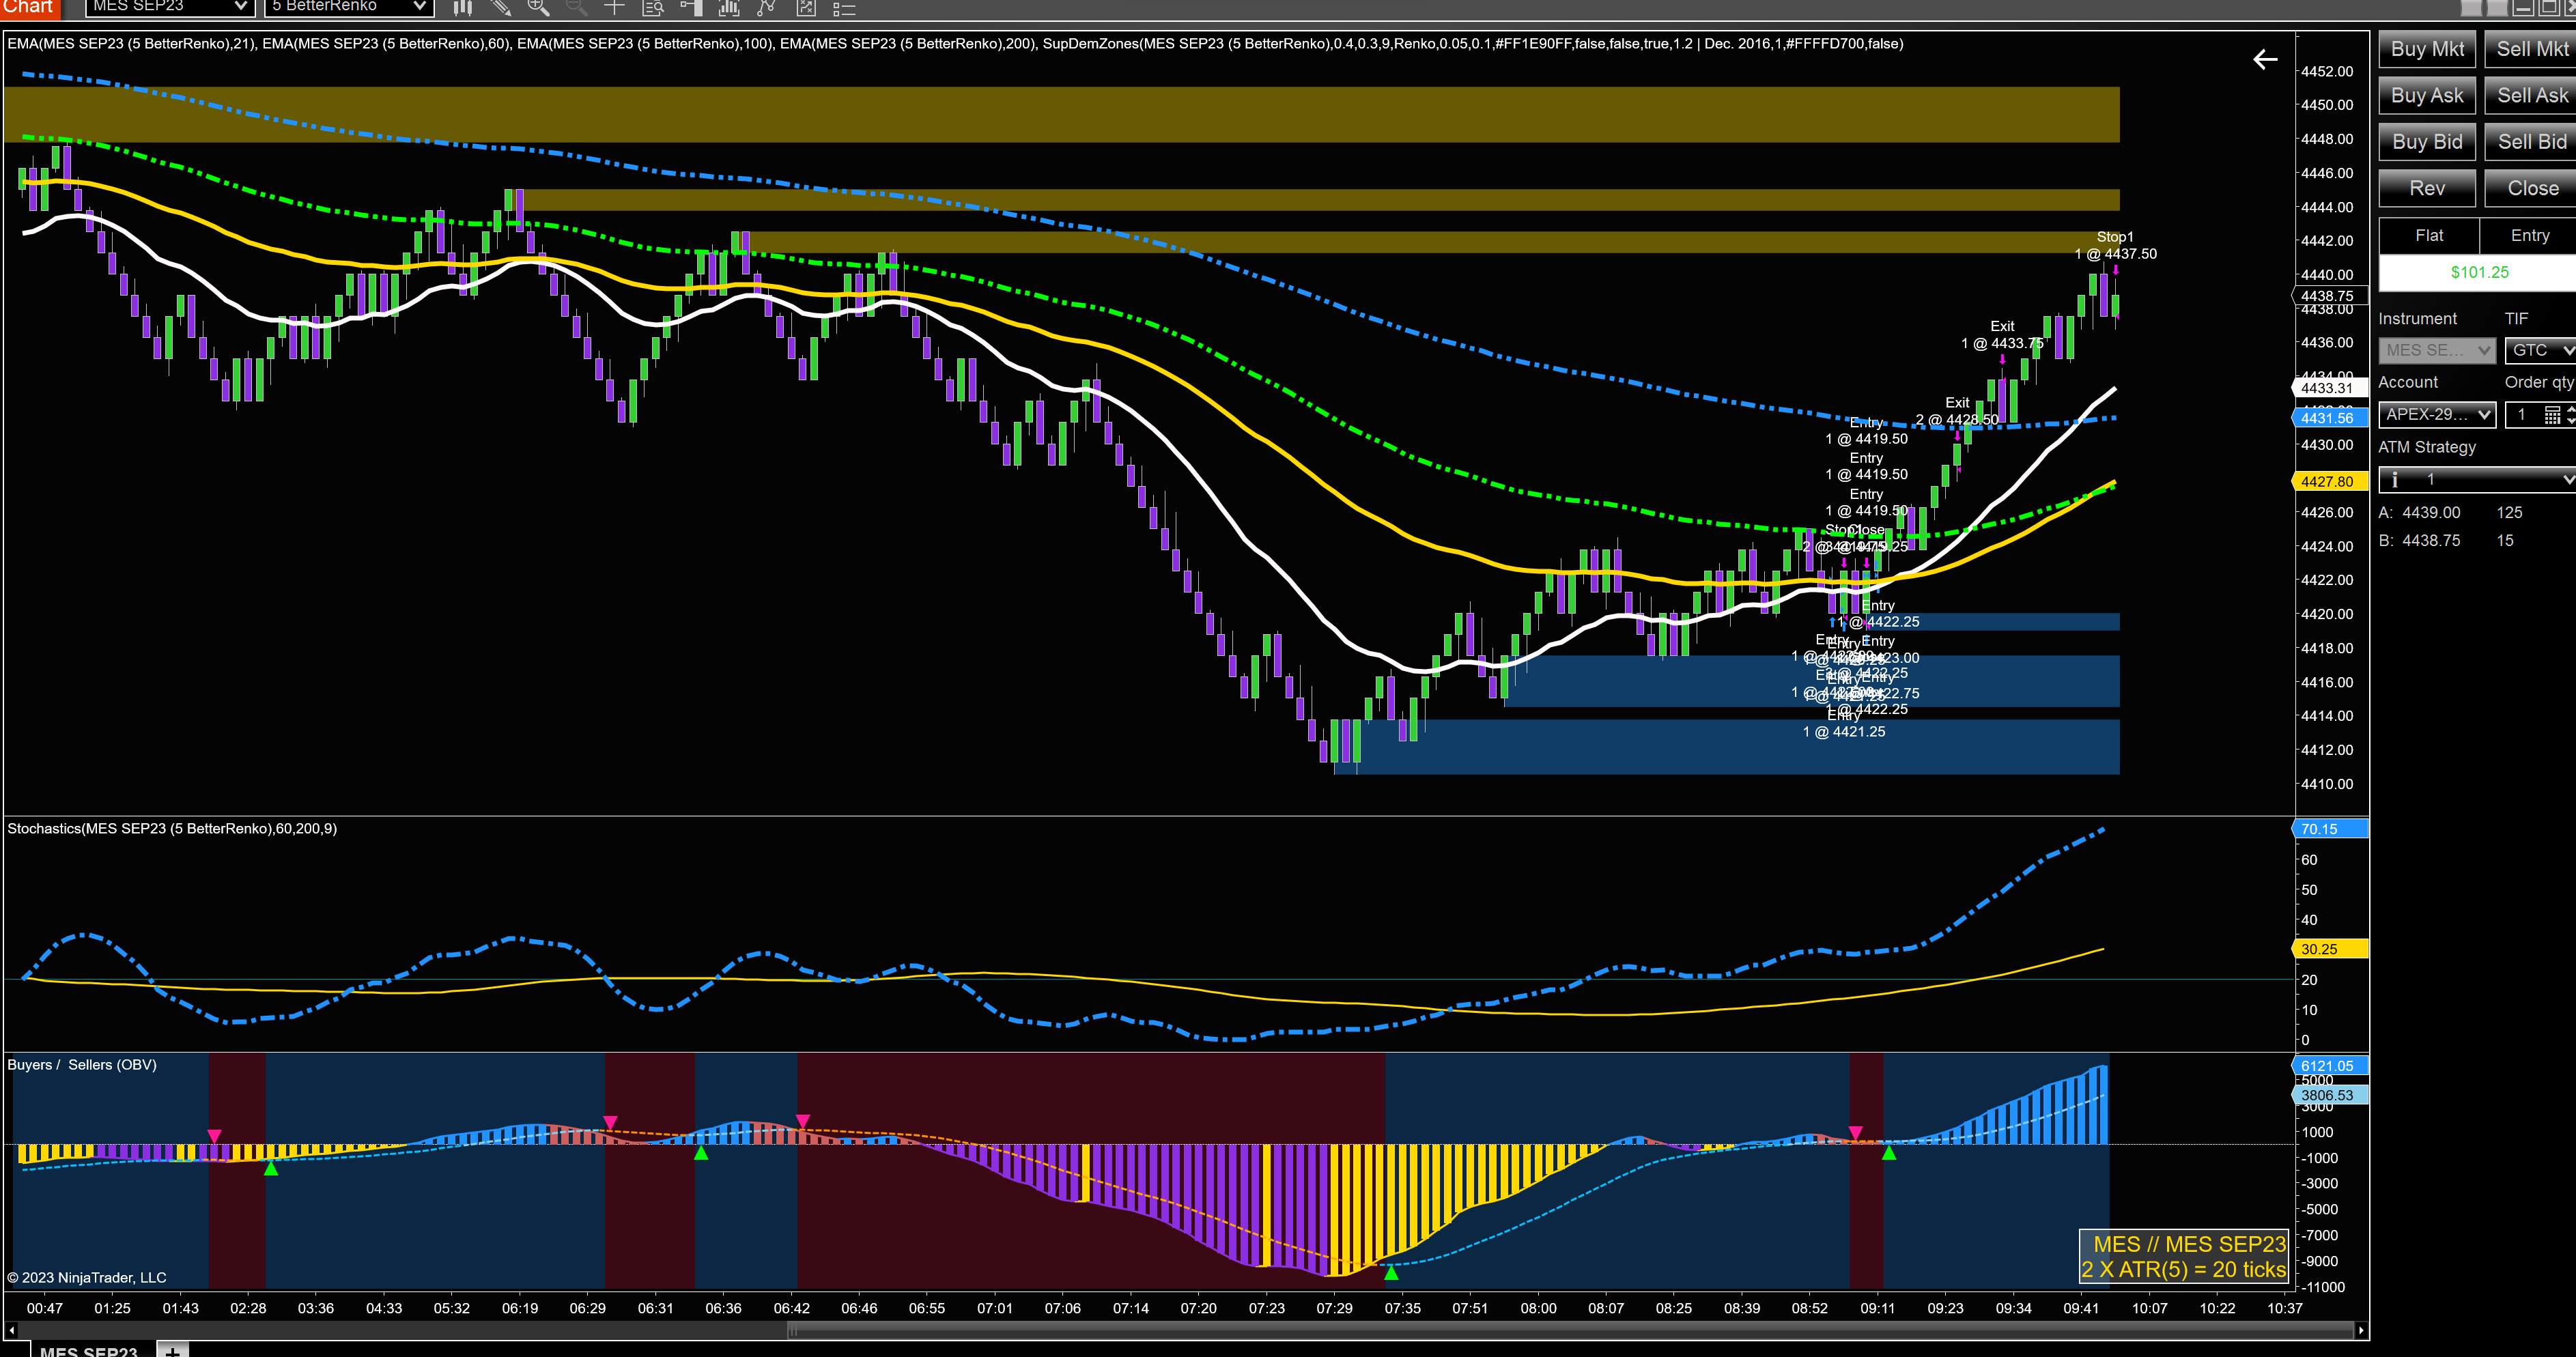
Task: Click the Buy Bid button
Action: tap(2427, 142)
